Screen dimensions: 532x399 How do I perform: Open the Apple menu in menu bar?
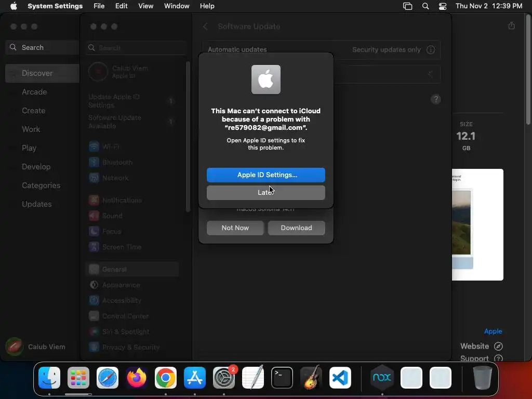tap(14, 6)
